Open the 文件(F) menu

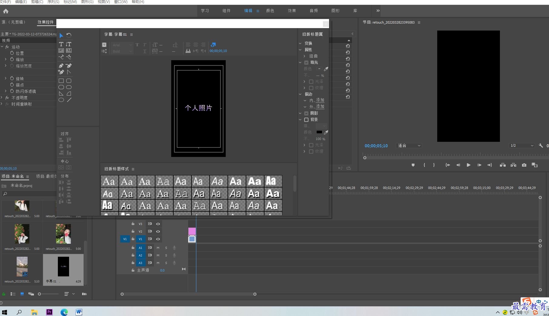pyautogui.click(x=5, y=2)
